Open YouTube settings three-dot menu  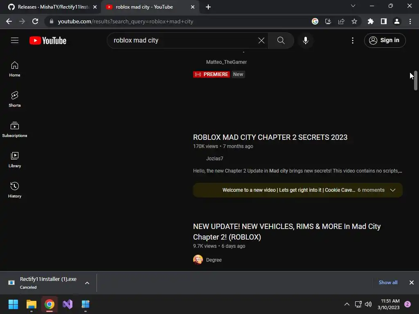click(x=353, y=40)
